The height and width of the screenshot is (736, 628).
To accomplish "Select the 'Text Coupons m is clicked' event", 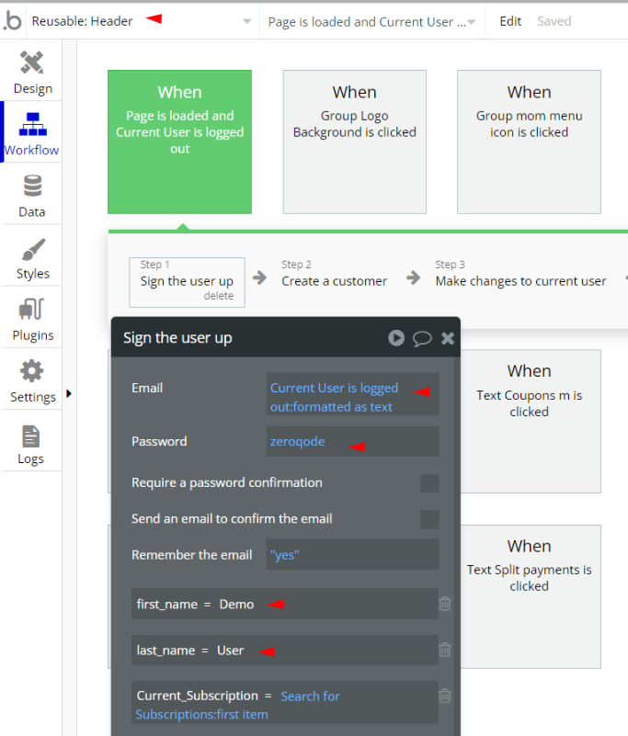I will tap(529, 421).
